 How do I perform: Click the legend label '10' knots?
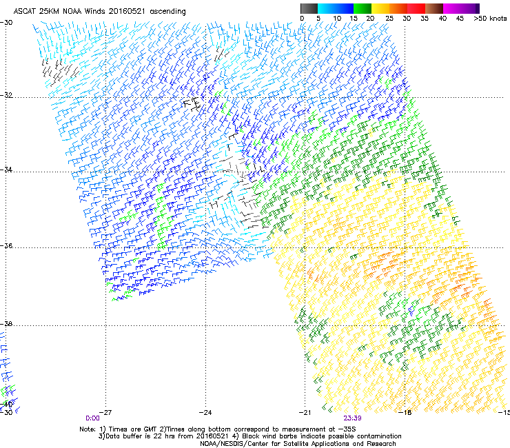coord(337,19)
